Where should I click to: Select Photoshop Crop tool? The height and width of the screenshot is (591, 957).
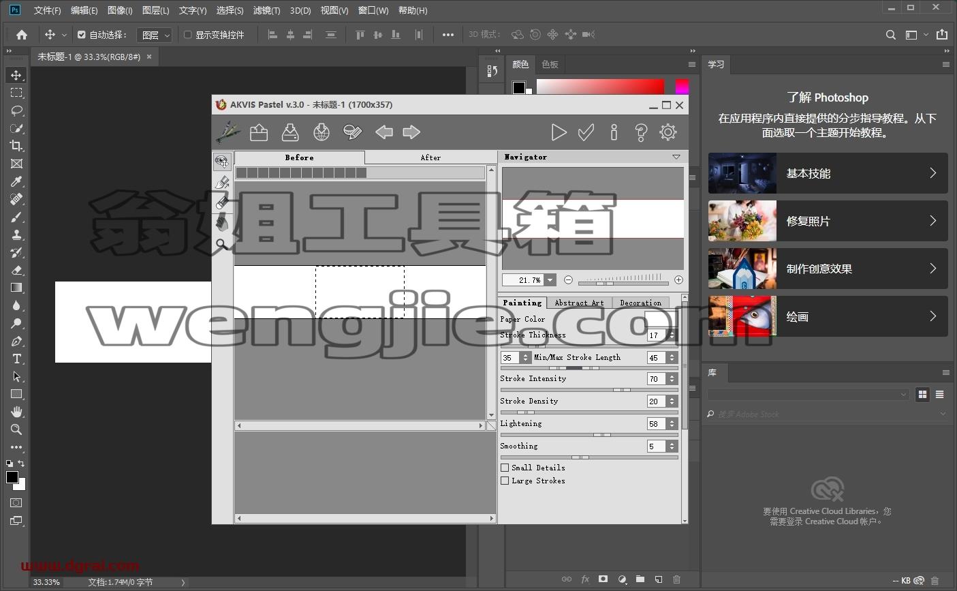coord(16,146)
